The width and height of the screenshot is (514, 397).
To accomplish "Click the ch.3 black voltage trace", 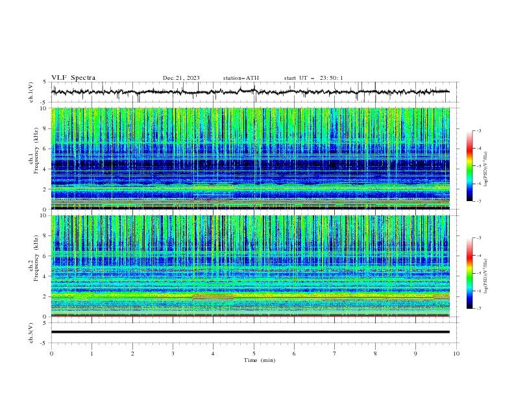I will (x=251, y=332).
